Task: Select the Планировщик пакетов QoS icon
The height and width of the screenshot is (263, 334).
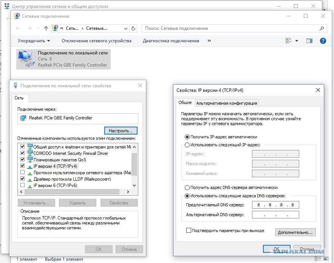Action: pos(30,159)
